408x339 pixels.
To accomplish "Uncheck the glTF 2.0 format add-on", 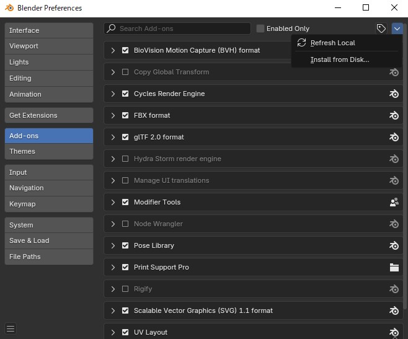I will (x=125, y=137).
